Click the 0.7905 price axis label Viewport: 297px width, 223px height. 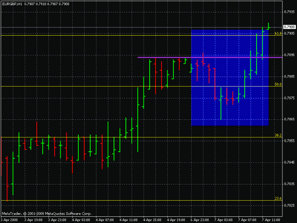pyautogui.click(x=289, y=34)
